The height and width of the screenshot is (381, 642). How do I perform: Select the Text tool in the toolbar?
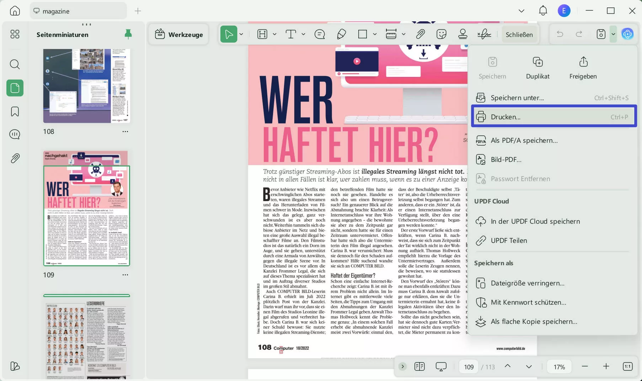[x=291, y=34]
